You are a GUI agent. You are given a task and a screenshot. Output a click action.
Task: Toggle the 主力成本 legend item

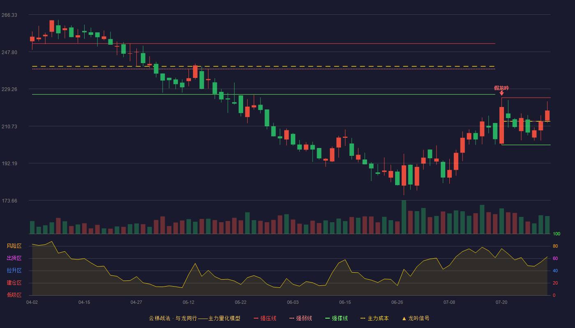[x=375, y=318]
